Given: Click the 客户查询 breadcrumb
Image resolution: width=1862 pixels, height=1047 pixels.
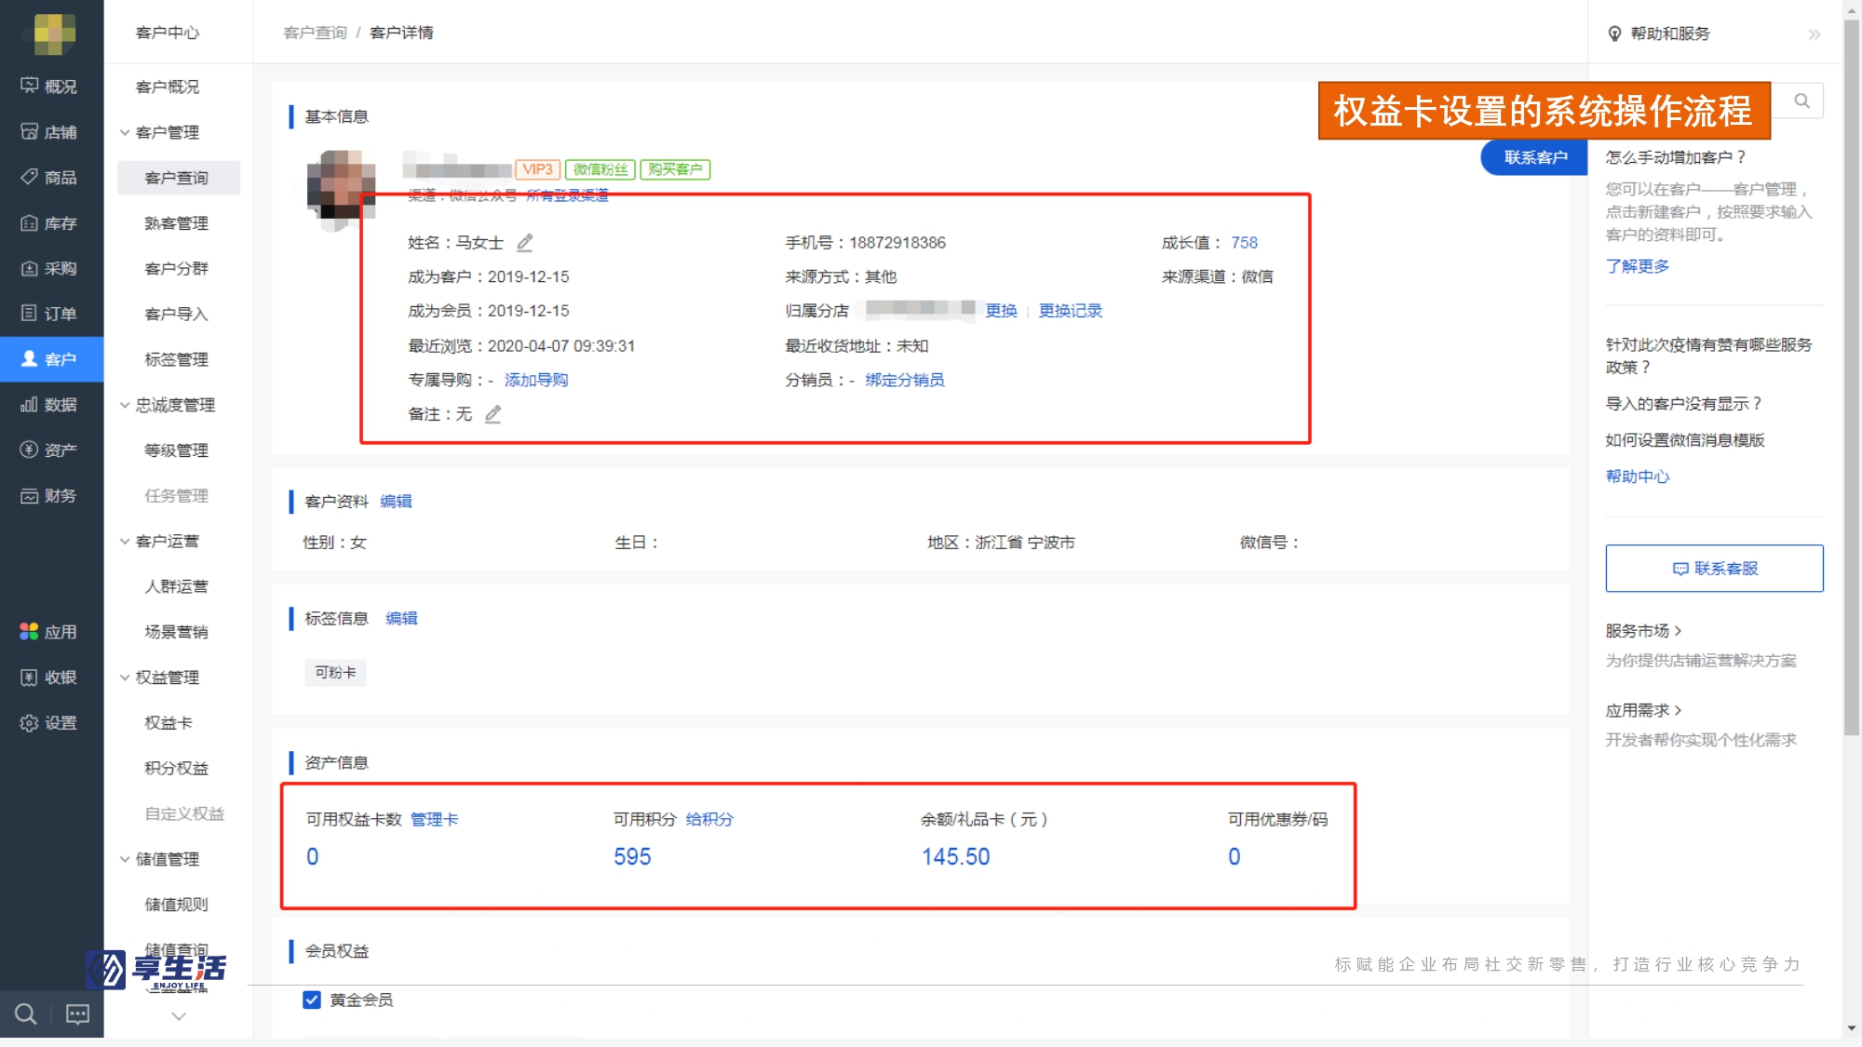Looking at the screenshot, I should (315, 33).
